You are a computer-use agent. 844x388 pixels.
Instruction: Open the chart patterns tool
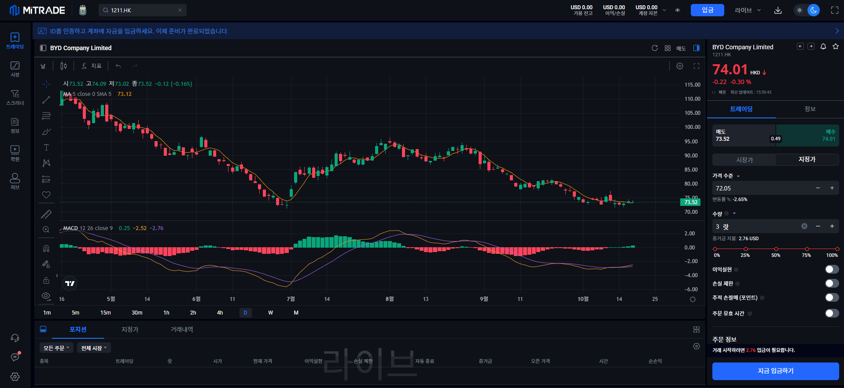point(46,163)
